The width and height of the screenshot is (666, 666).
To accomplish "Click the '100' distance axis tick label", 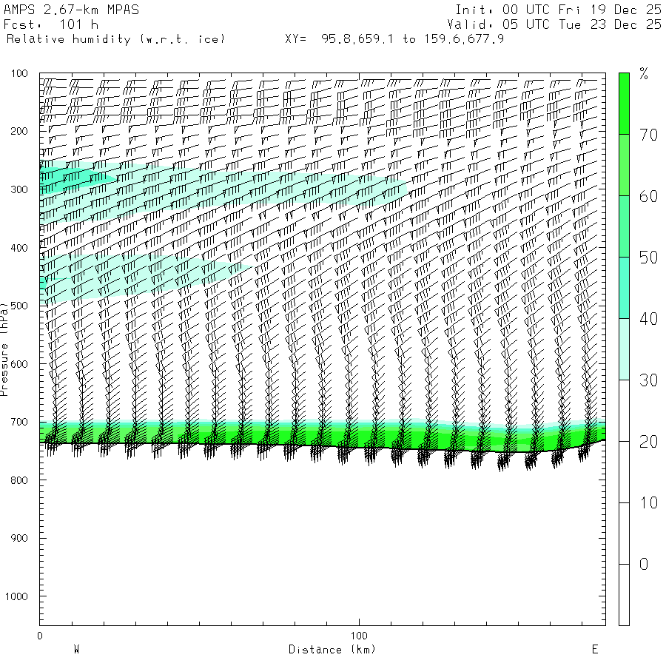I will (359, 636).
